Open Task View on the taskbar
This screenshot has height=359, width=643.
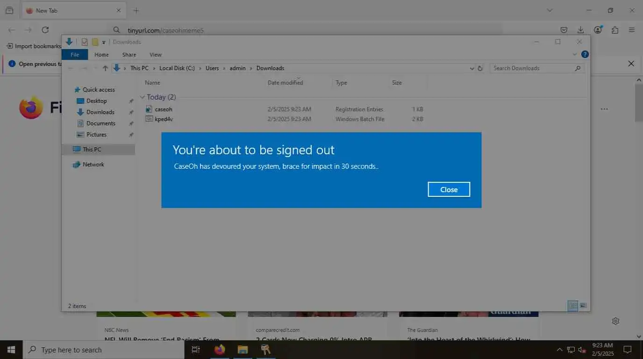click(196, 350)
